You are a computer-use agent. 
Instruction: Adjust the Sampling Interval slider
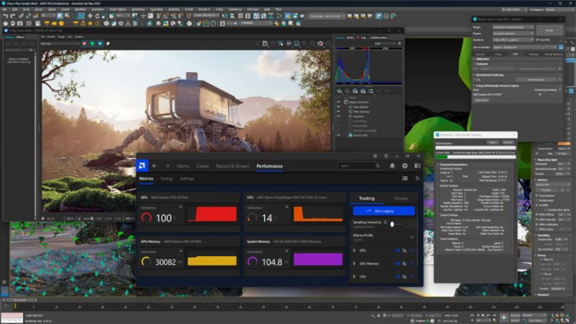point(392,223)
